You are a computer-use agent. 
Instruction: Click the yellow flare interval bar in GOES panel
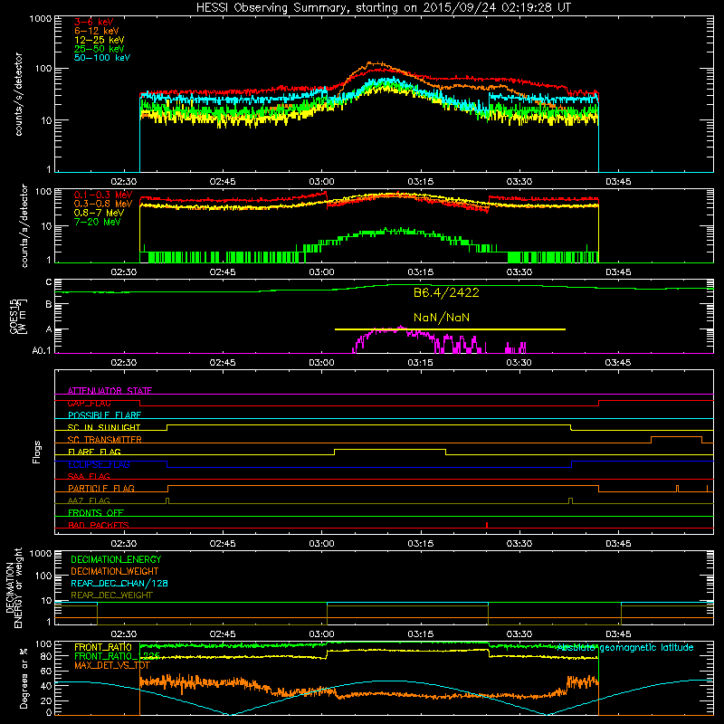450,329
